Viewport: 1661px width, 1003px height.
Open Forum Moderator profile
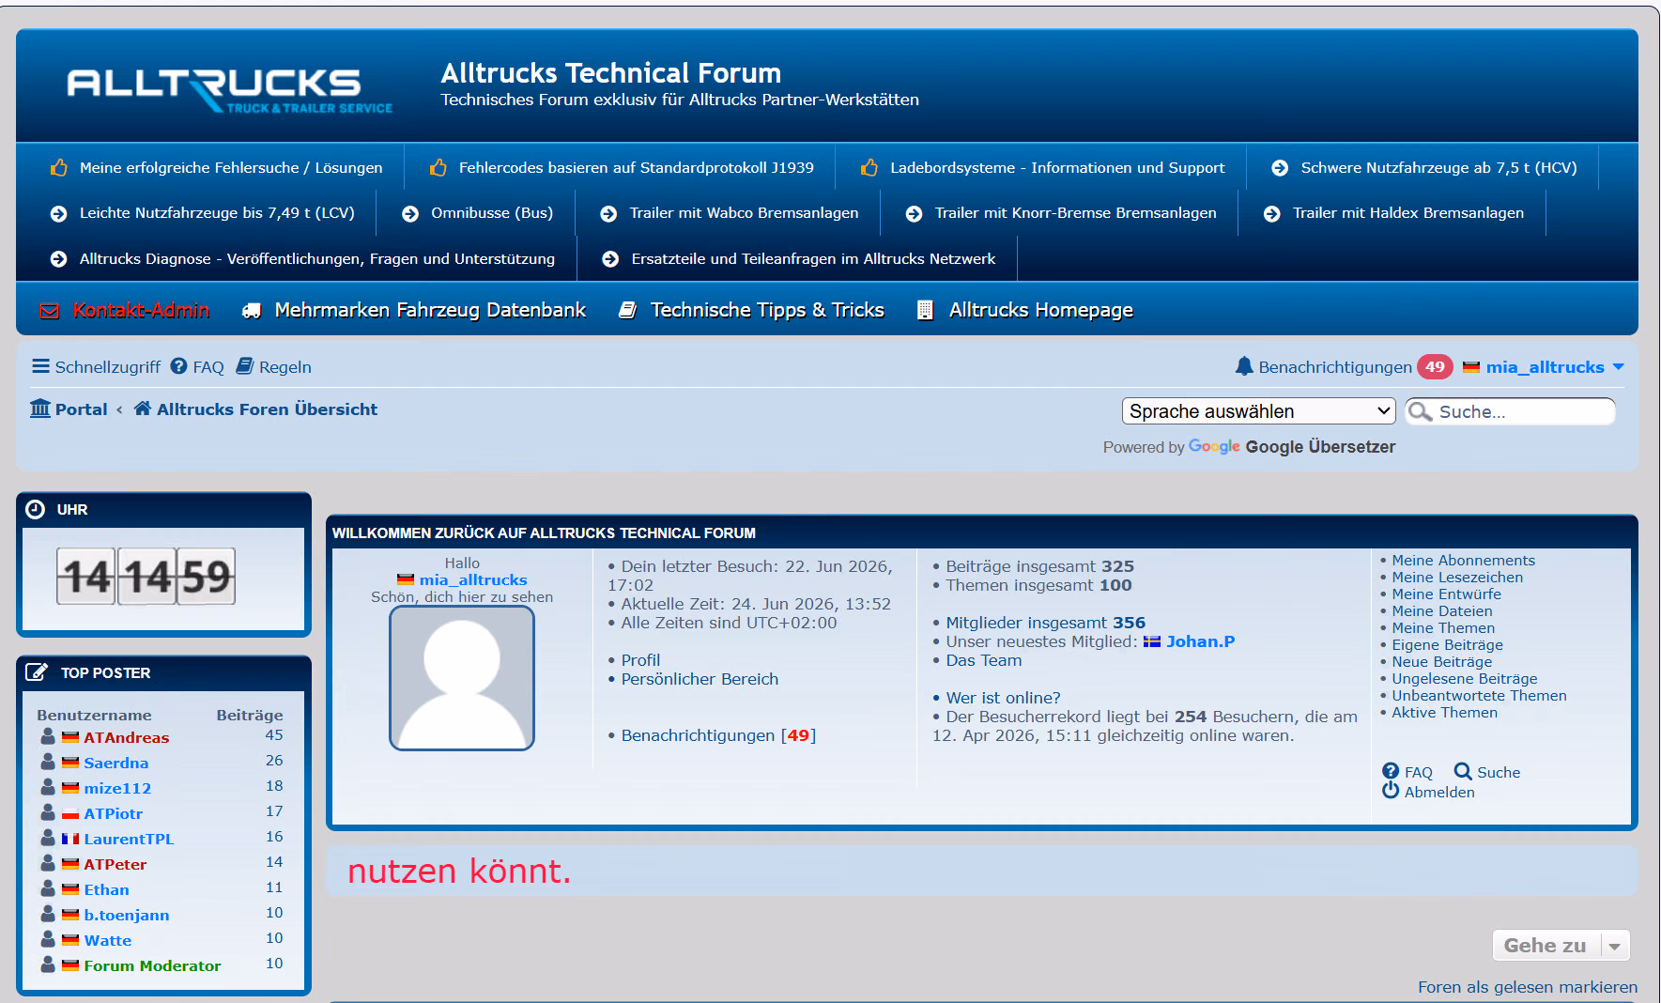pos(152,966)
